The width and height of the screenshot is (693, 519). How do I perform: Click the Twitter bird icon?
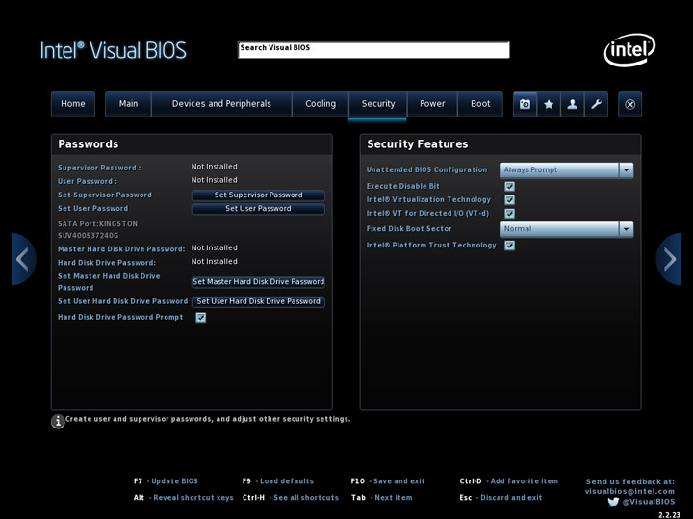point(613,502)
